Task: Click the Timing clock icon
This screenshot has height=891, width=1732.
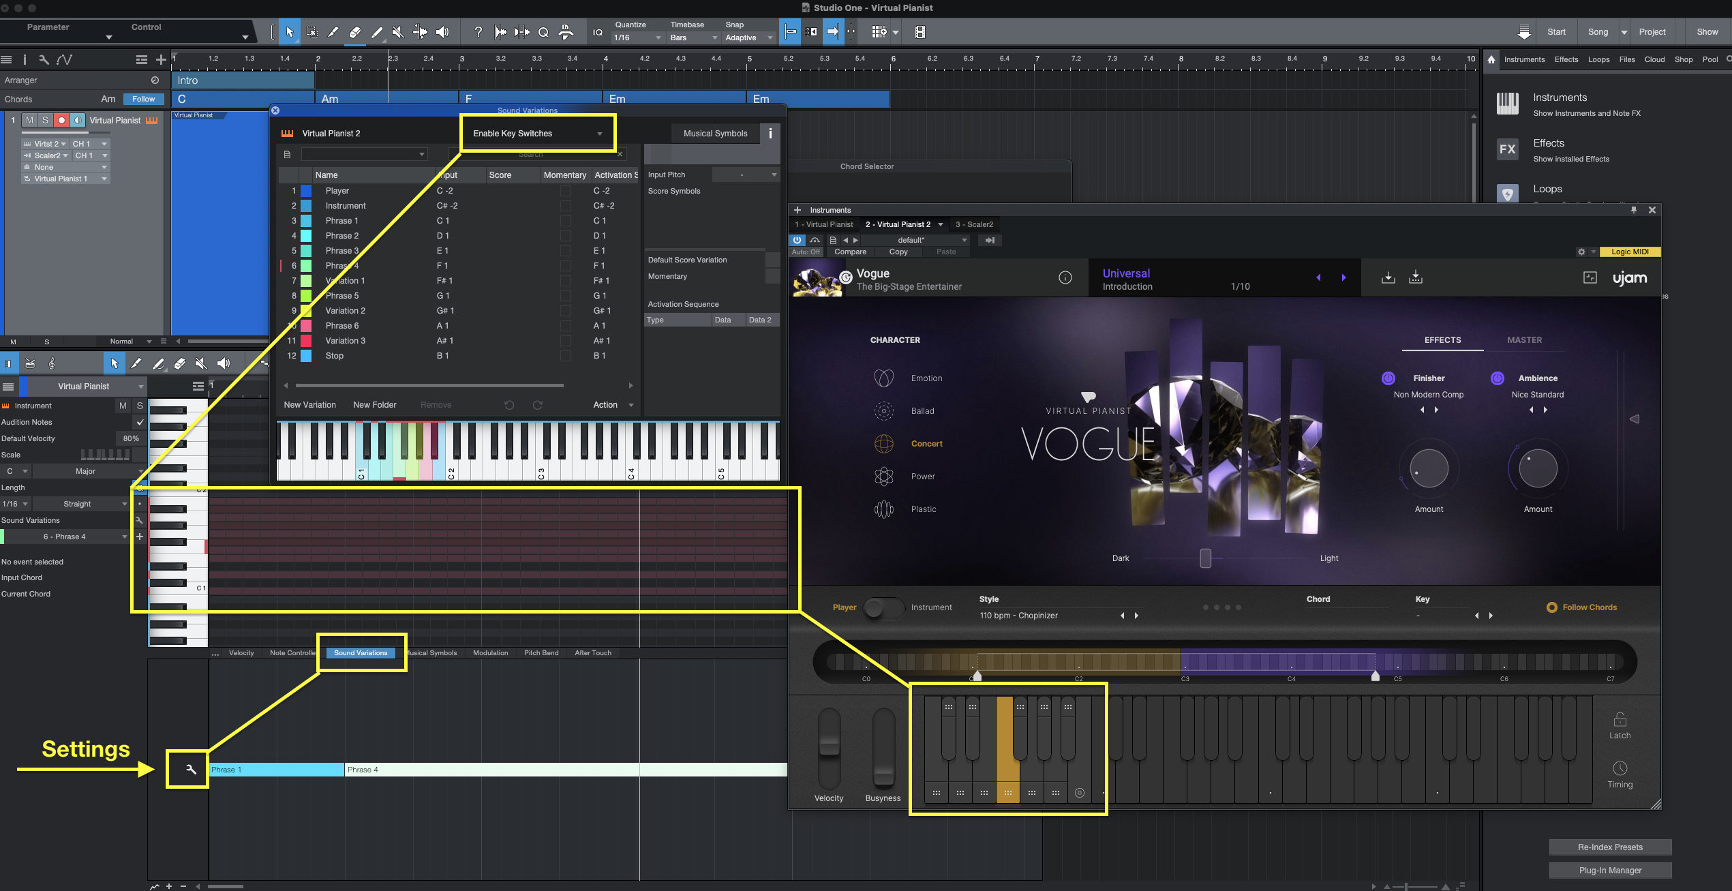Action: click(1620, 768)
